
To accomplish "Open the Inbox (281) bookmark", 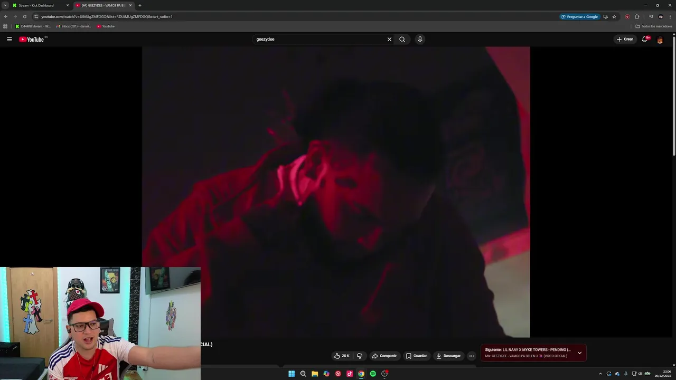I will click(x=73, y=26).
